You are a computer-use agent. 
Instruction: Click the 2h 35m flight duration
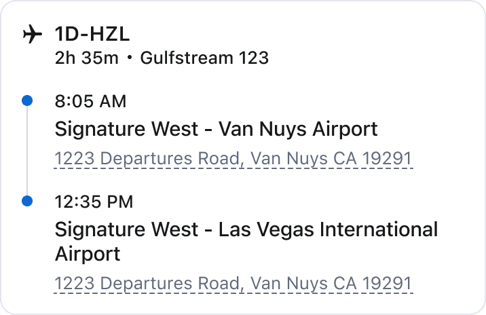(x=86, y=58)
